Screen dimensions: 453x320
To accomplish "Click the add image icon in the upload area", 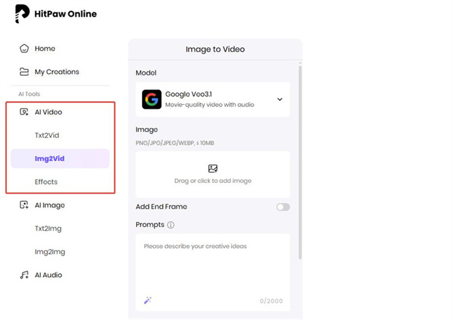I will 213,168.
